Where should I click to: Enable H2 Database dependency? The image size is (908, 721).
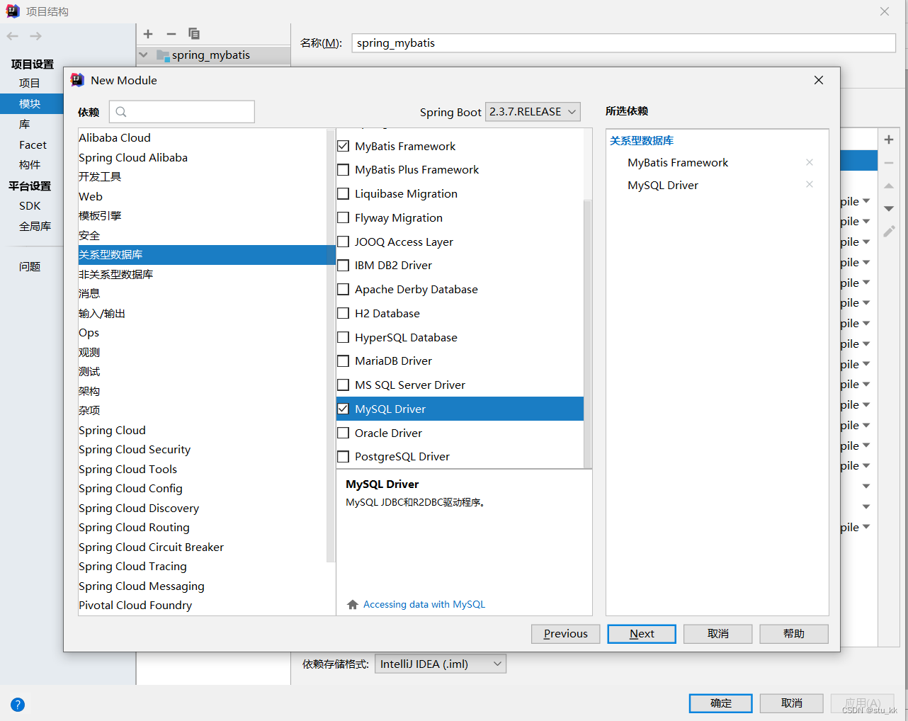344,313
